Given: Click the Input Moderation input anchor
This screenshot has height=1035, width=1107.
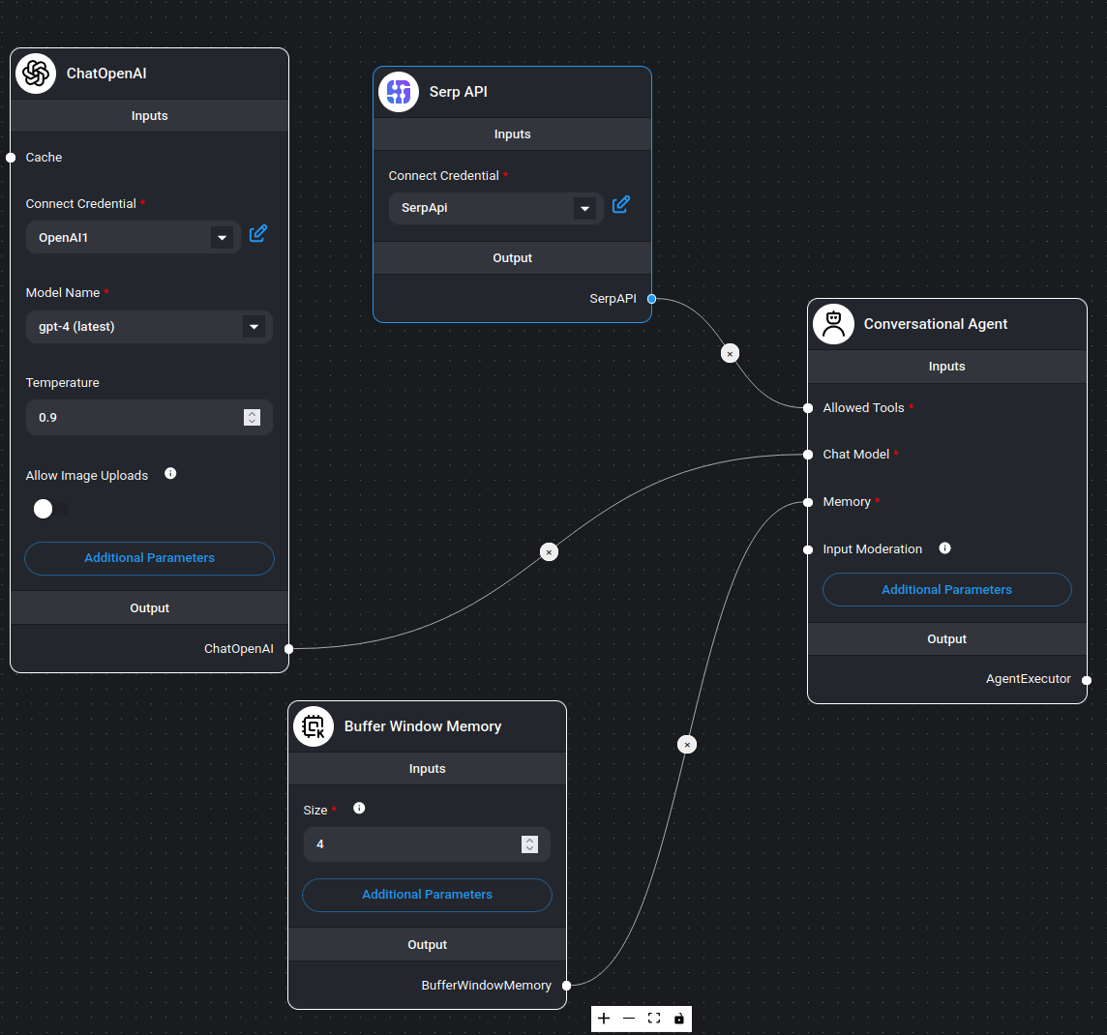Looking at the screenshot, I should [x=808, y=549].
